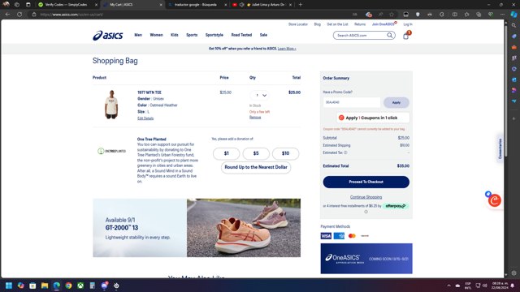Click Apply promo code button
The width and height of the screenshot is (520, 292).
coord(396,103)
